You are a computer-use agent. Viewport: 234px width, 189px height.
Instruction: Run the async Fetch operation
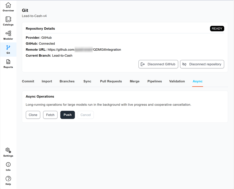click(x=50, y=115)
